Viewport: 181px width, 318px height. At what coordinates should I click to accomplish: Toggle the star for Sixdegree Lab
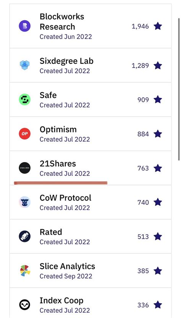click(158, 65)
